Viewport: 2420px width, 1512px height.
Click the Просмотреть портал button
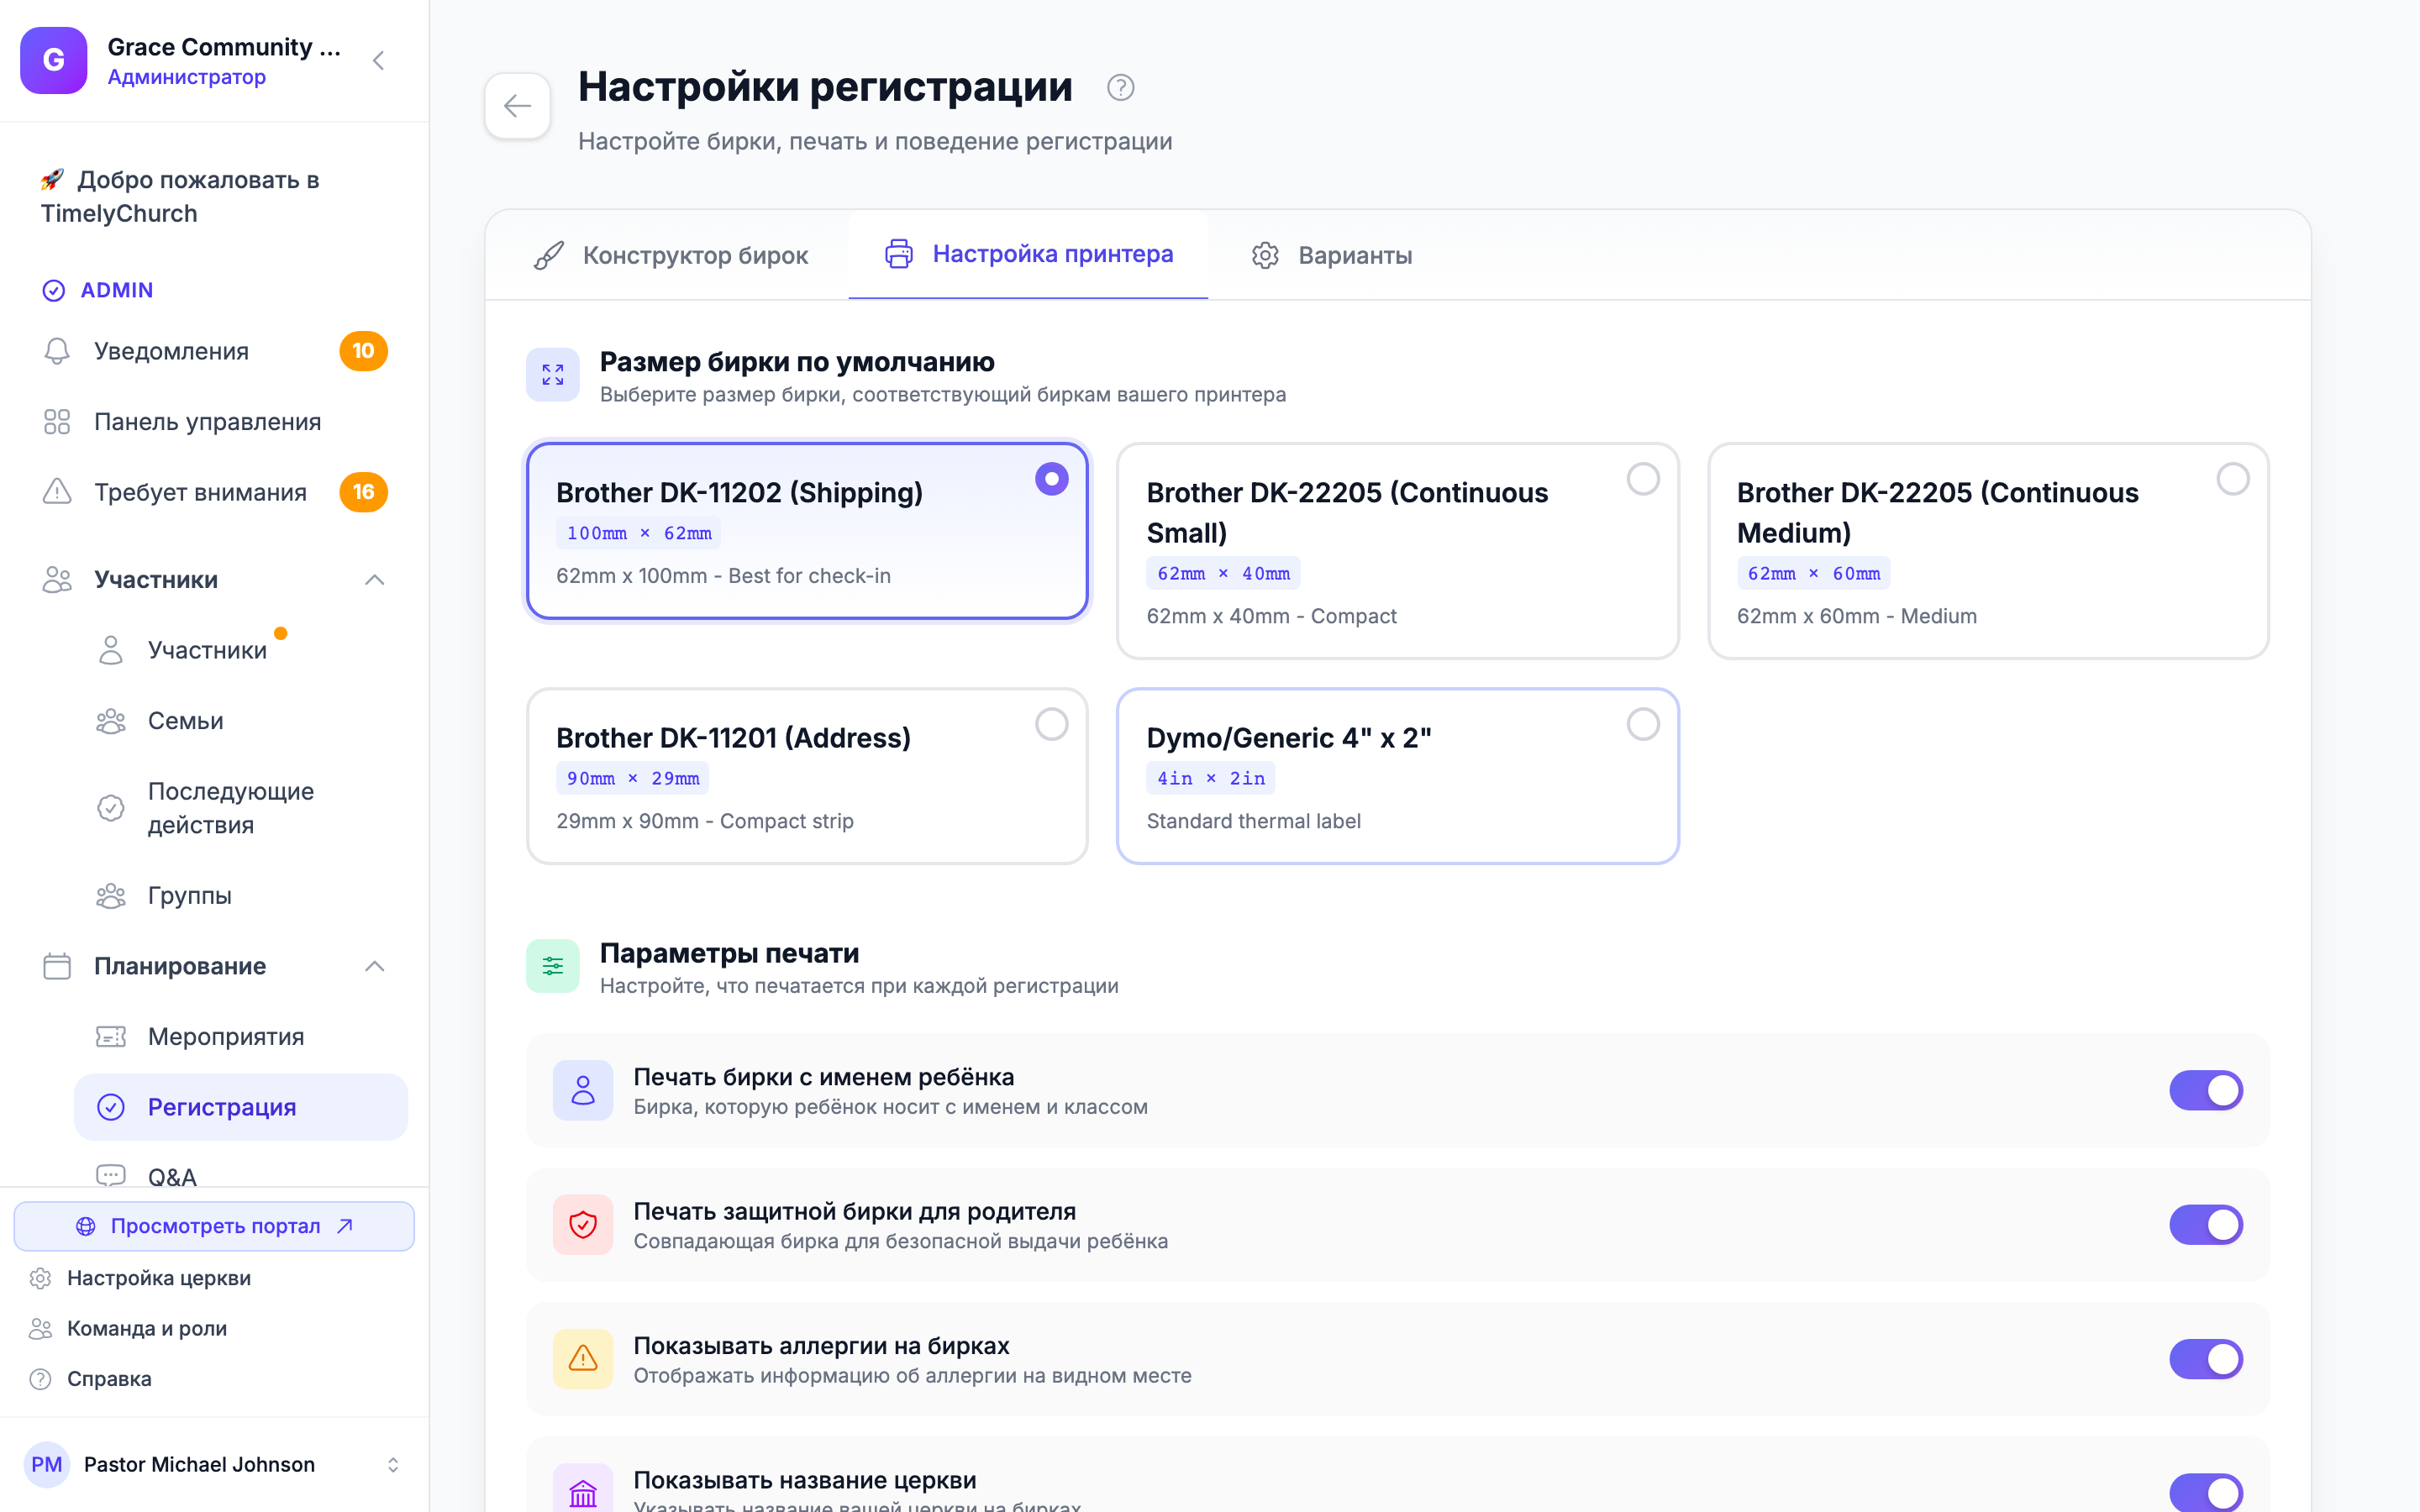(x=214, y=1226)
